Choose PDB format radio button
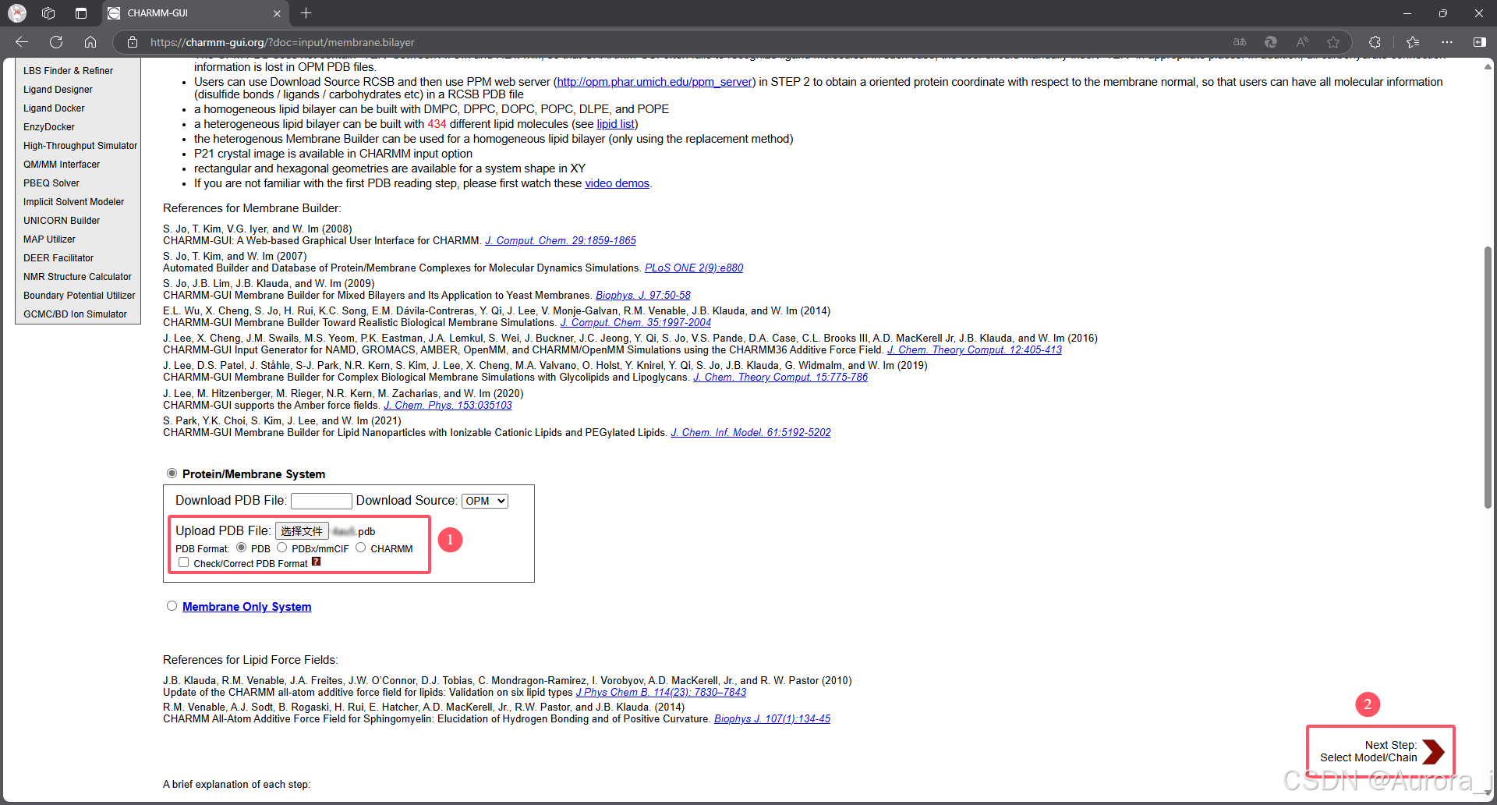The width and height of the screenshot is (1497, 805). (x=242, y=548)
